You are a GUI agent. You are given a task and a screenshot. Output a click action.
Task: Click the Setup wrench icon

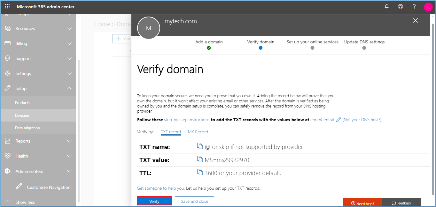pos(8,88)
